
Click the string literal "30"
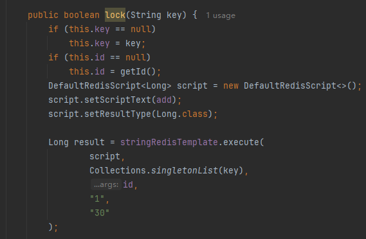pos(100,213)
